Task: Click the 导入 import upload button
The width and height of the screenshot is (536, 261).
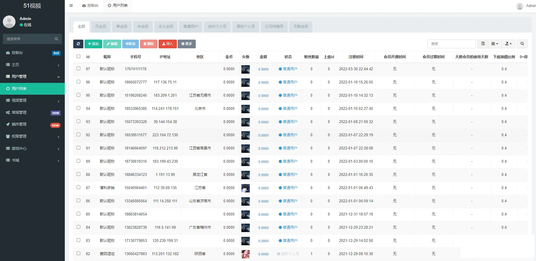Action: pos(167,44)
